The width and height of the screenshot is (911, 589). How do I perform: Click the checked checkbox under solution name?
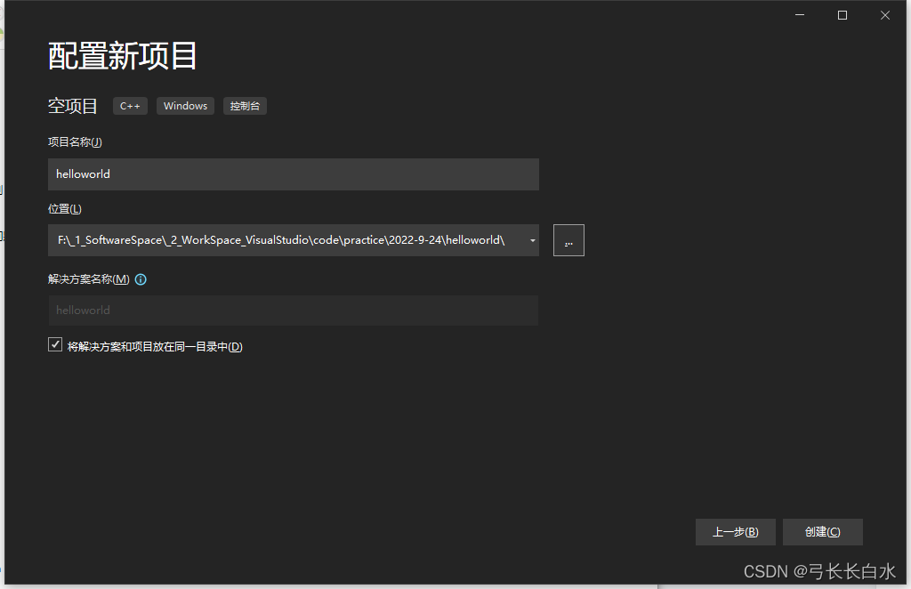pyautogui.click(x=55, y=343)
